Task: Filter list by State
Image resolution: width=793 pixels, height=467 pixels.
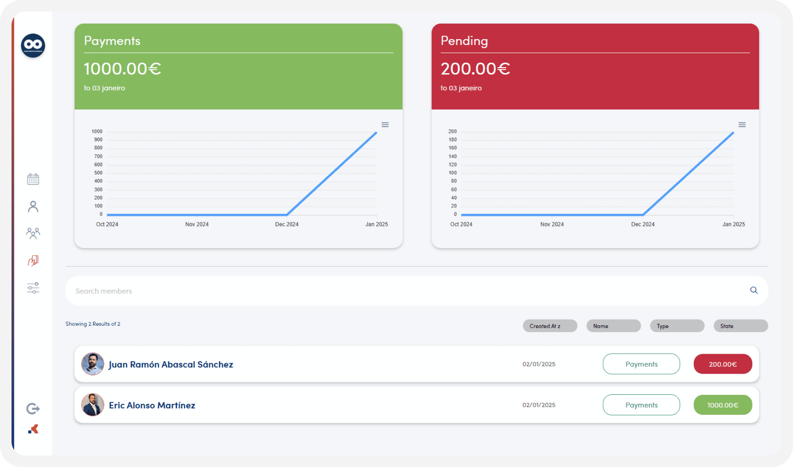Action: click(x=740, y=326)
